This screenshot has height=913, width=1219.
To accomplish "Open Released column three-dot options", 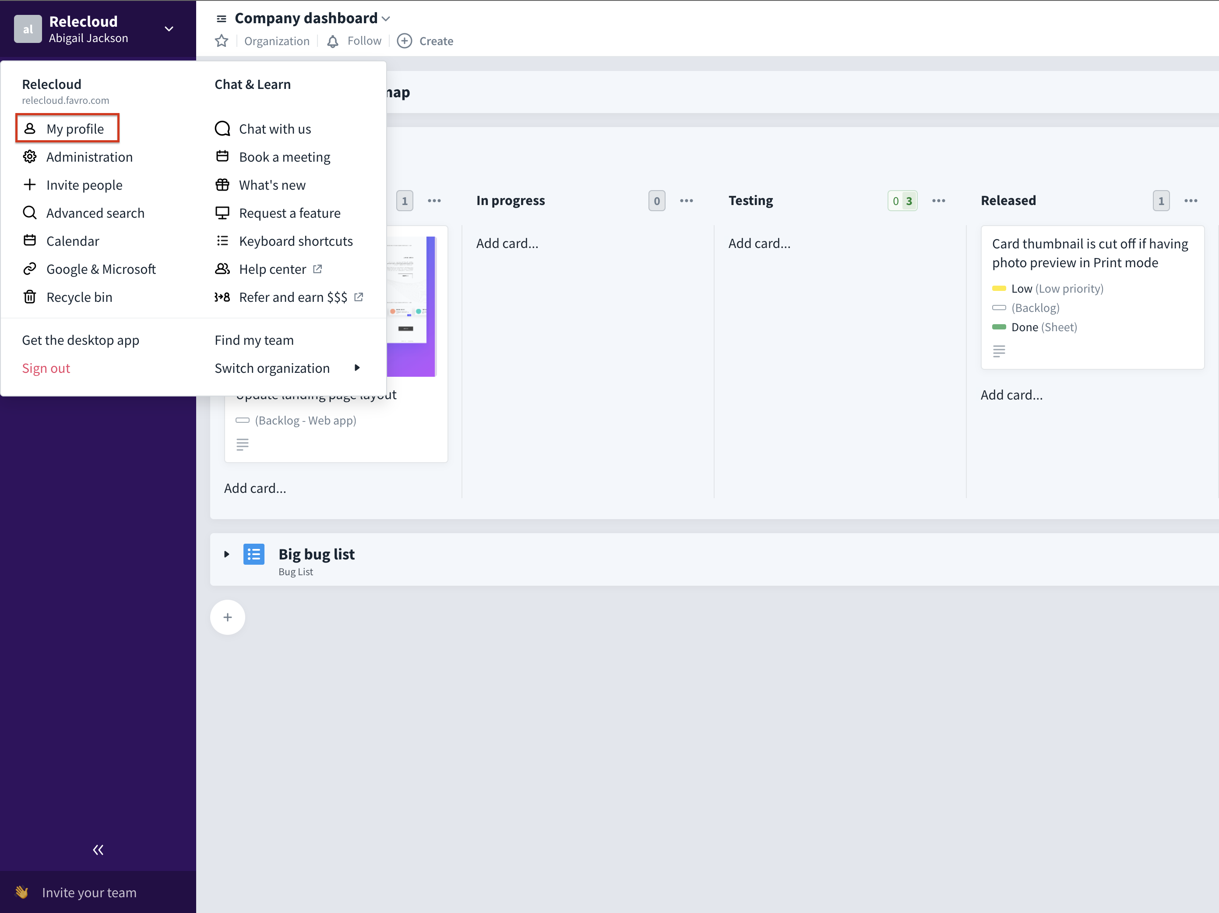I will click(x=1191, y=201).
